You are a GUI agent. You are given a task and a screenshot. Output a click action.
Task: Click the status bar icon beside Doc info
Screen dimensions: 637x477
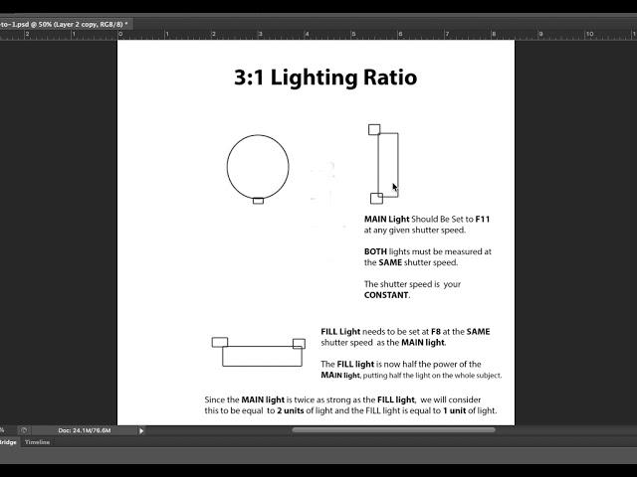tap(24, 430)
